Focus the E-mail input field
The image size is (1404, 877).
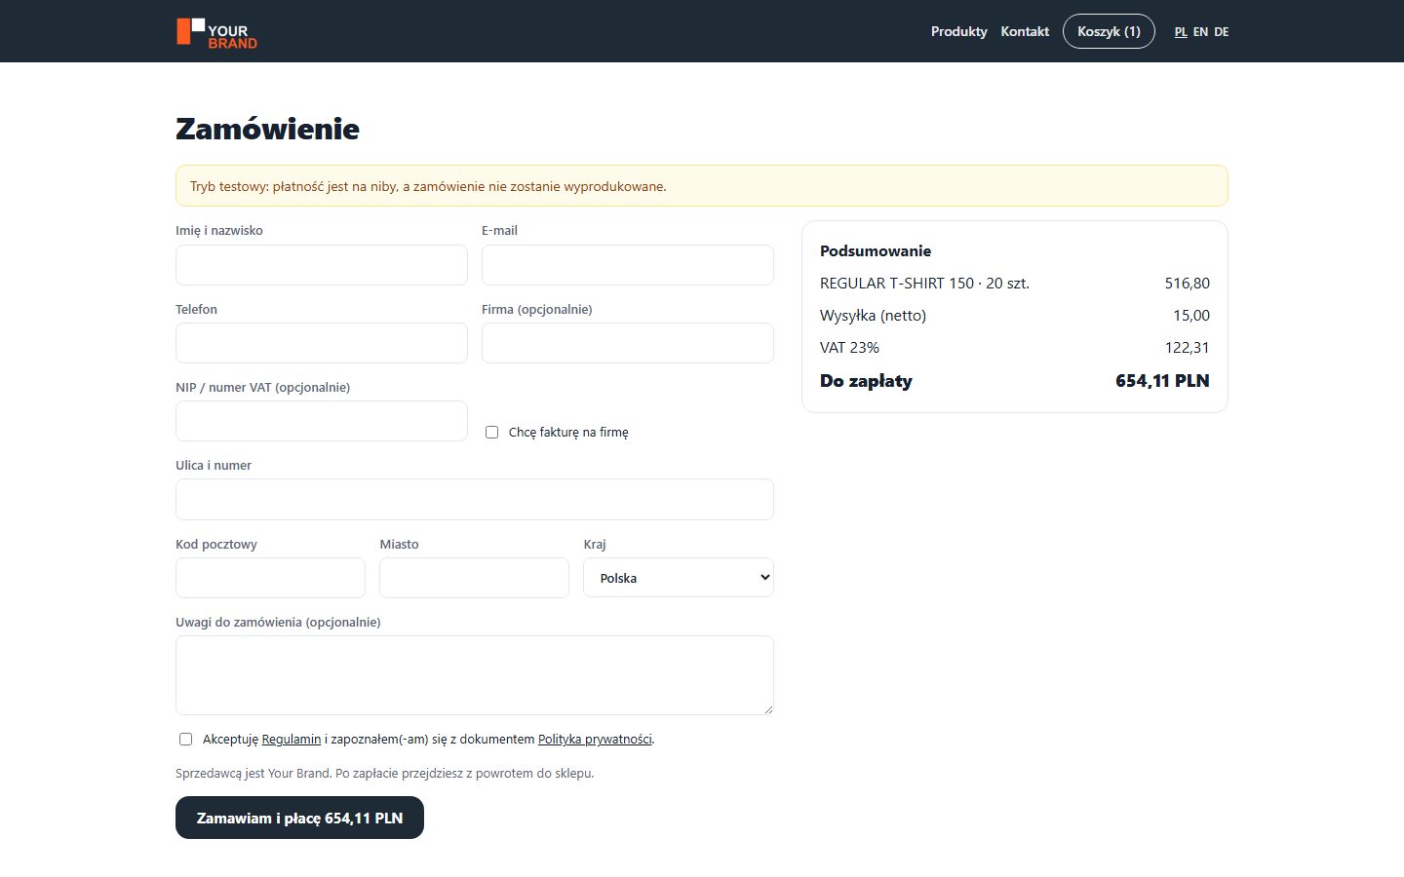pos(628,265)
